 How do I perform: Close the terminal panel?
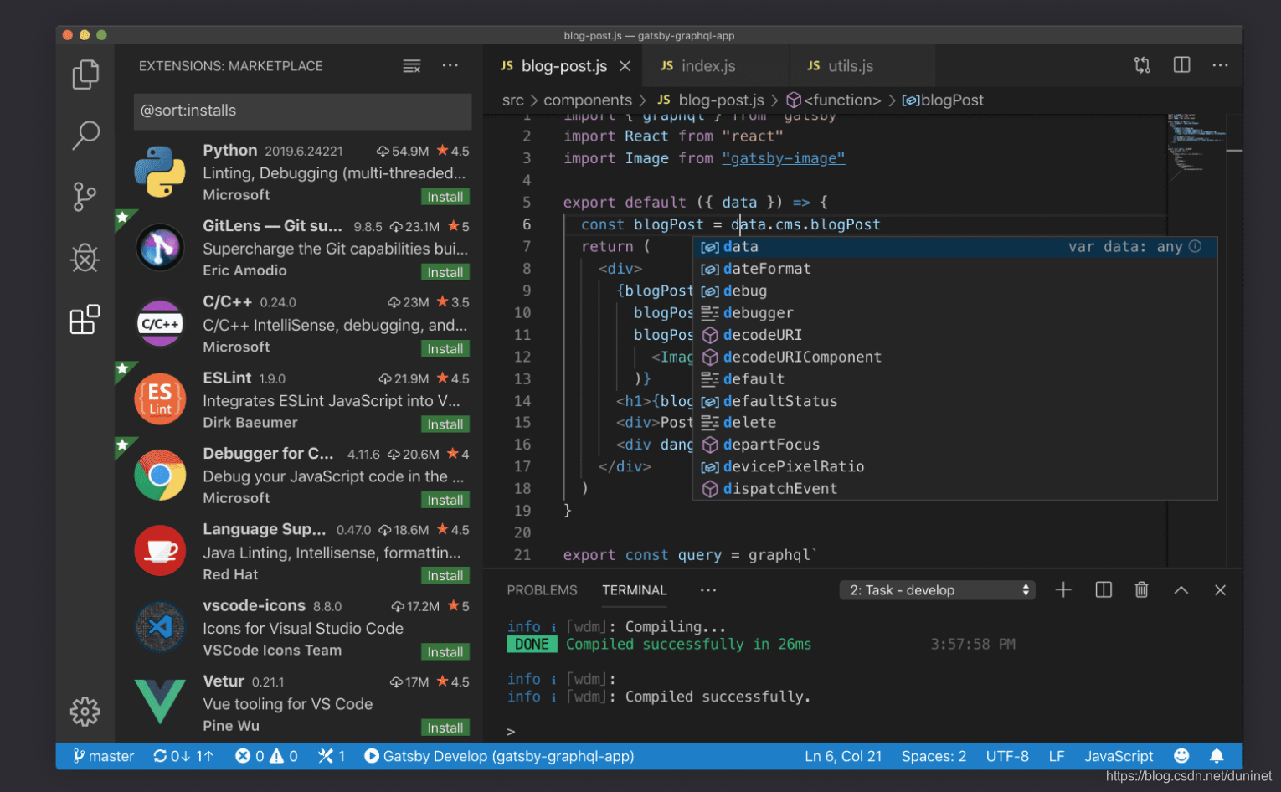(x=1220, y=590)
